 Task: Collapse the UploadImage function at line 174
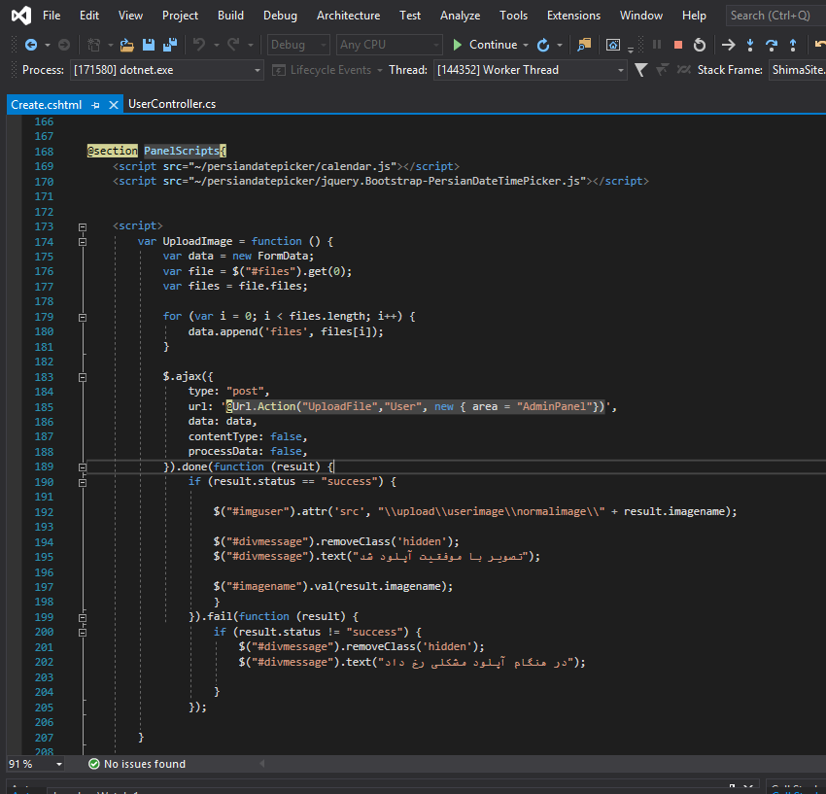pos(83,242)
